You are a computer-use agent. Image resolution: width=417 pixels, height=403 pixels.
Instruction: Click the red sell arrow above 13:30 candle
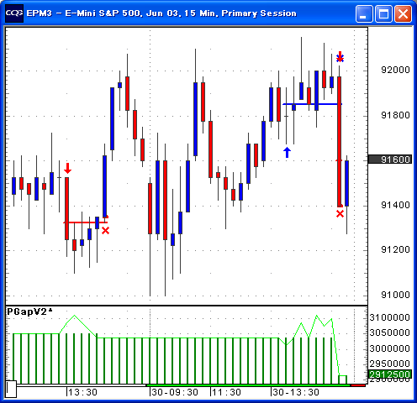coord(67,168)
